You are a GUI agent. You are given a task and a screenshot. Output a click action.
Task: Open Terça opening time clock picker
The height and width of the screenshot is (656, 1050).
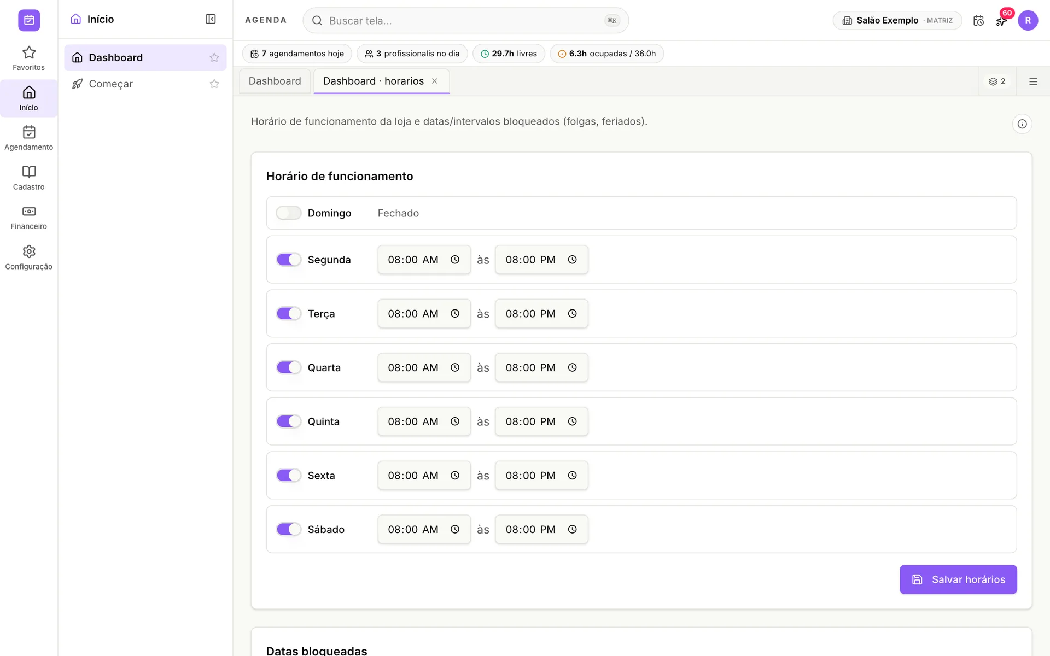coord(454,314)
